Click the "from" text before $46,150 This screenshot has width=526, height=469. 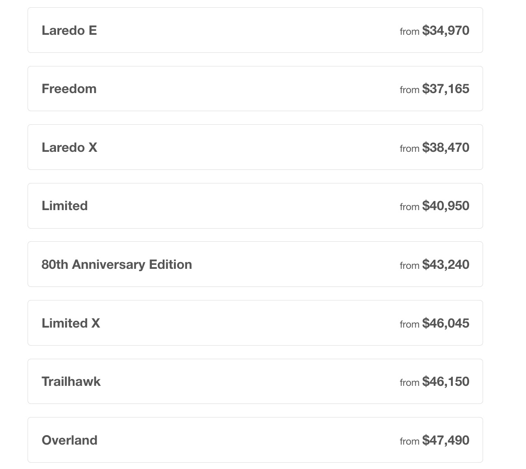409,383
